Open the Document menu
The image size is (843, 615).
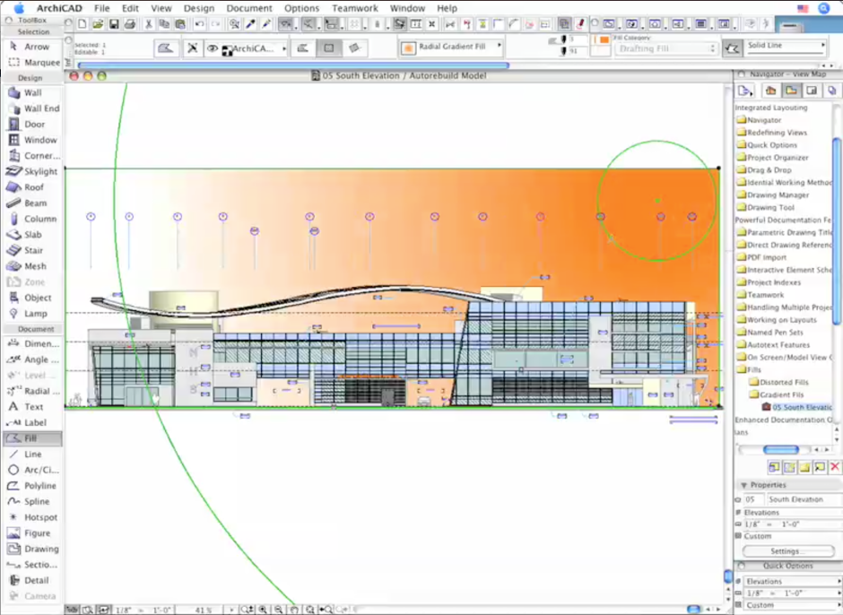click(x=248, y=8)
